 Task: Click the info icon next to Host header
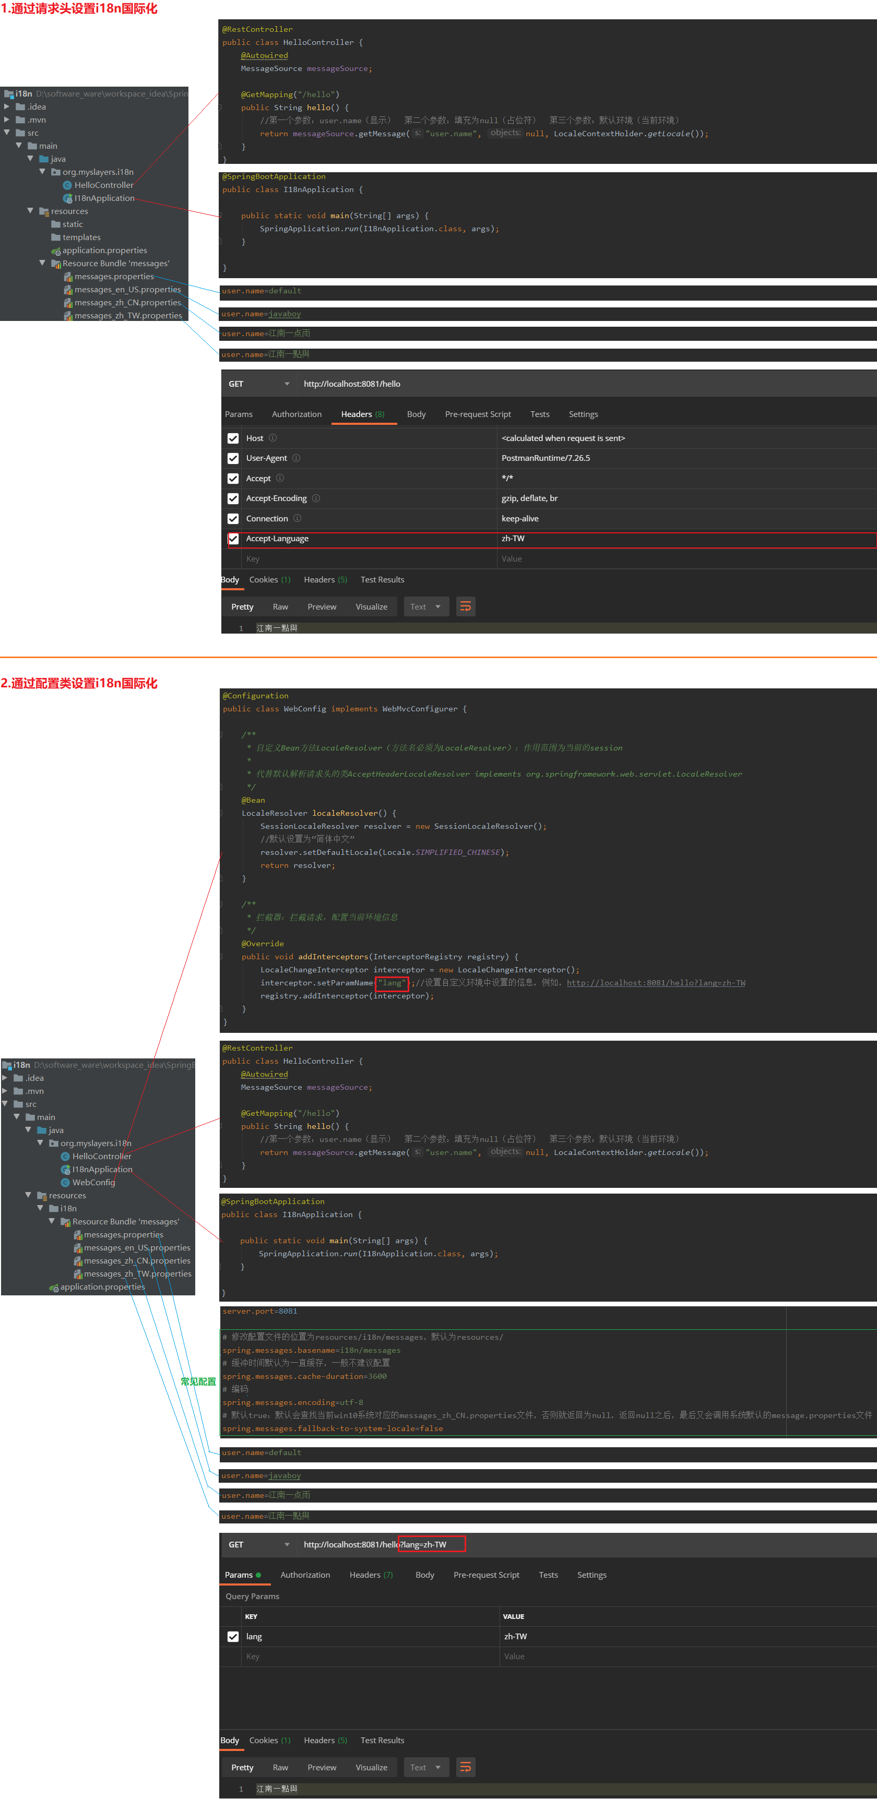pyautogui.click(x=272, y=438)
